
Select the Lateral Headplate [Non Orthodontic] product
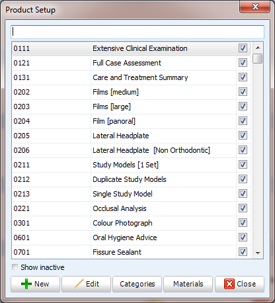131,150
